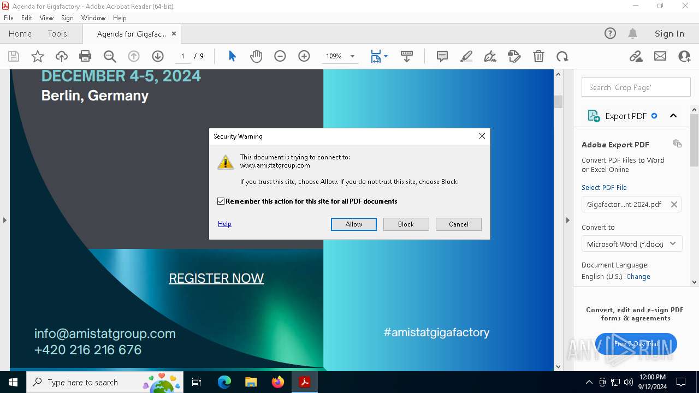Image resolution: width=699 pixels, height=393 pixels.
Task: Open Convert to Microsoft Word dropdown
Action: [632, 244]
